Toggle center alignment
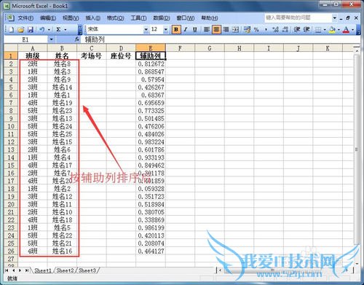The height and width of the screenshot is (285, 364). (216, 30)
